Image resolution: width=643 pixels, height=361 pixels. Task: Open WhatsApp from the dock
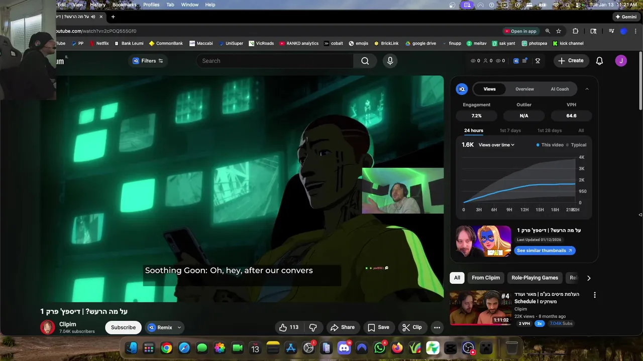(x=380, y=347)
